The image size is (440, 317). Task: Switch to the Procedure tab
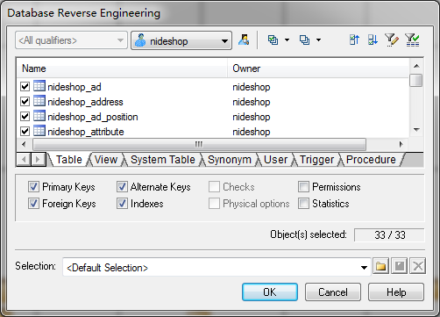[x=371, y=160]
